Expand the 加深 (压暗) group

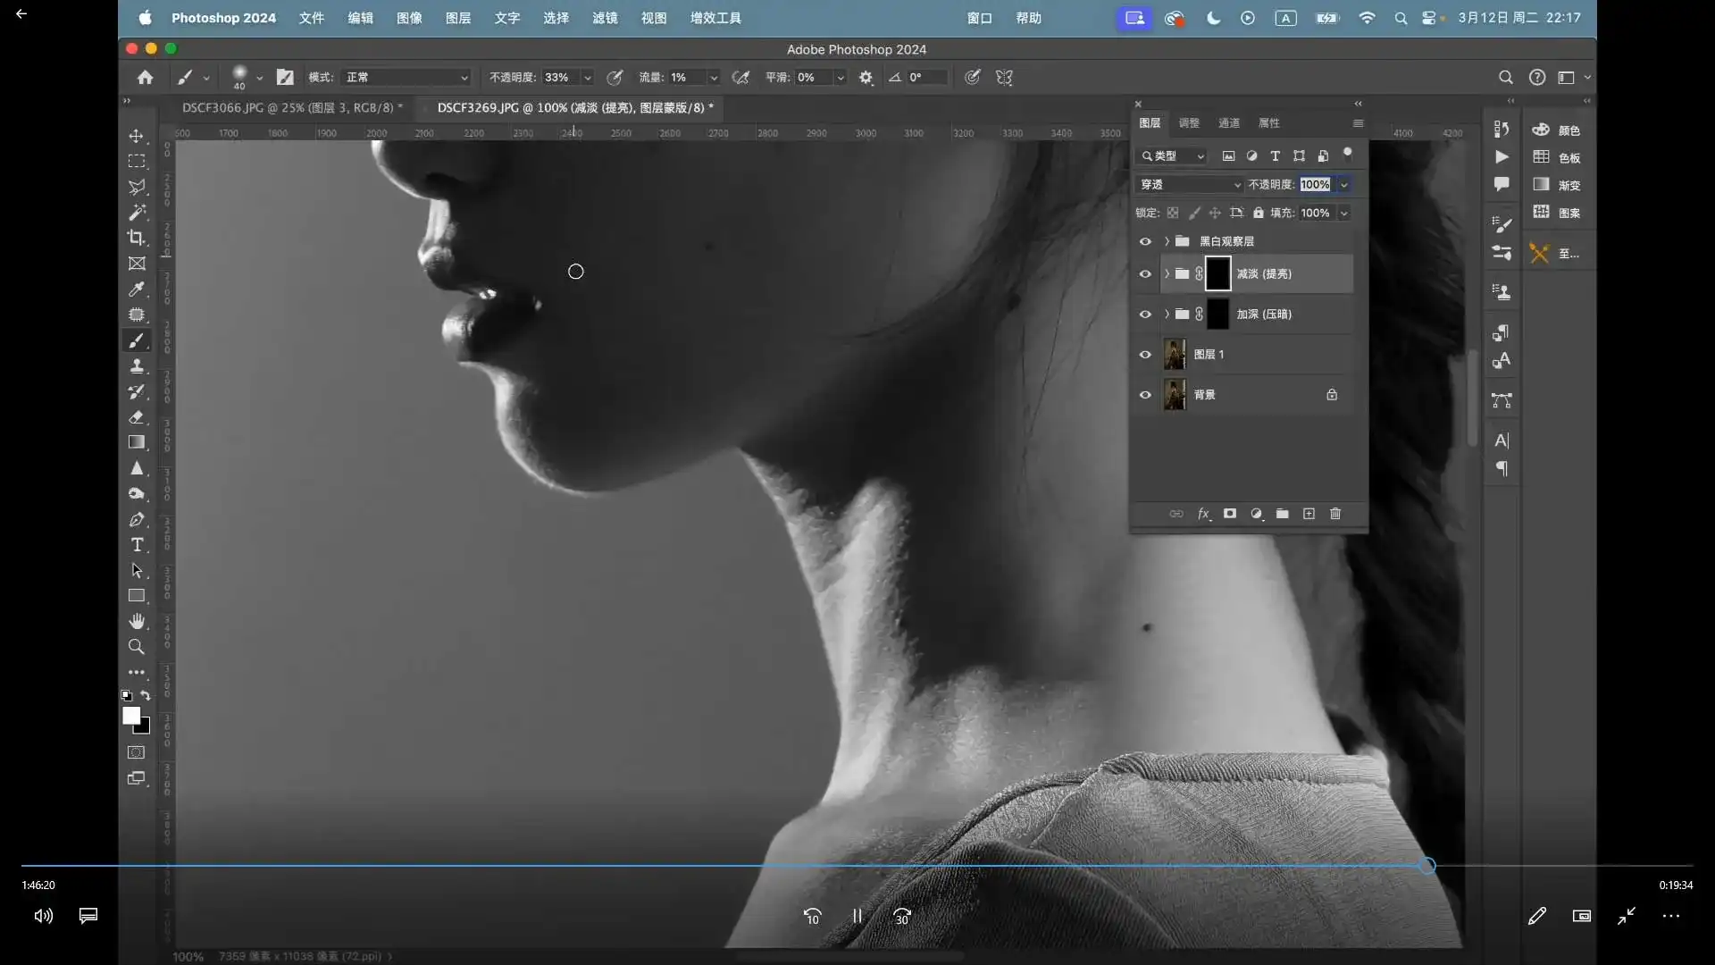[1167, 315]
